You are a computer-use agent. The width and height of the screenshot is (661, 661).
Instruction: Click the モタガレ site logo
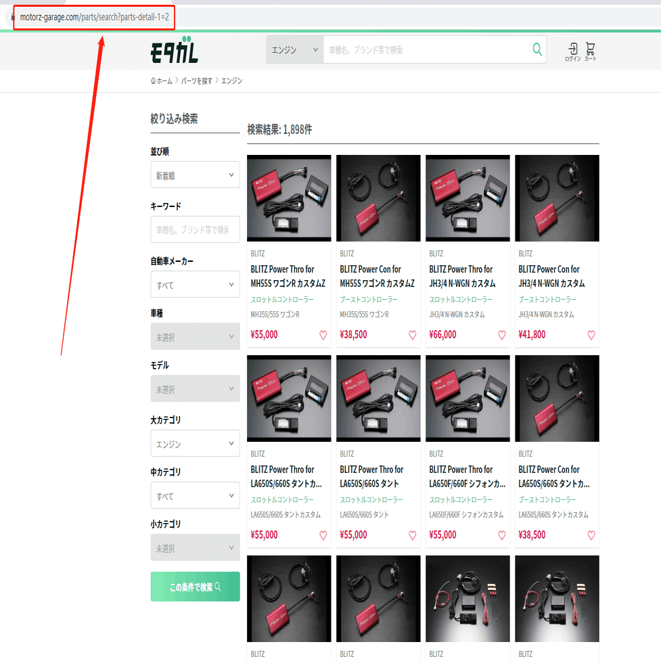pyautogui.click(x=174, y=50)
